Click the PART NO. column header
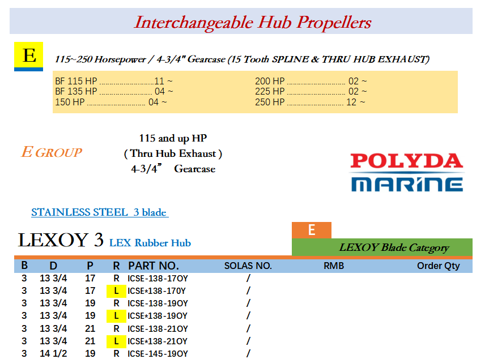Viewport: 489px width, 359px height. [x=154, y=266]
